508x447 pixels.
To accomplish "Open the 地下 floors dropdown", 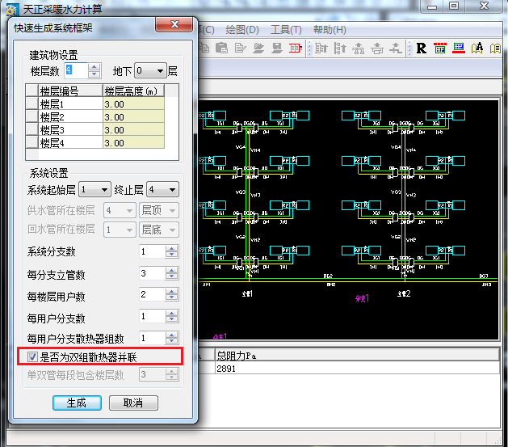I will tap(150, 71).
